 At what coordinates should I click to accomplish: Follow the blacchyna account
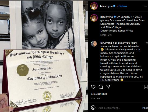coord(123,6)
